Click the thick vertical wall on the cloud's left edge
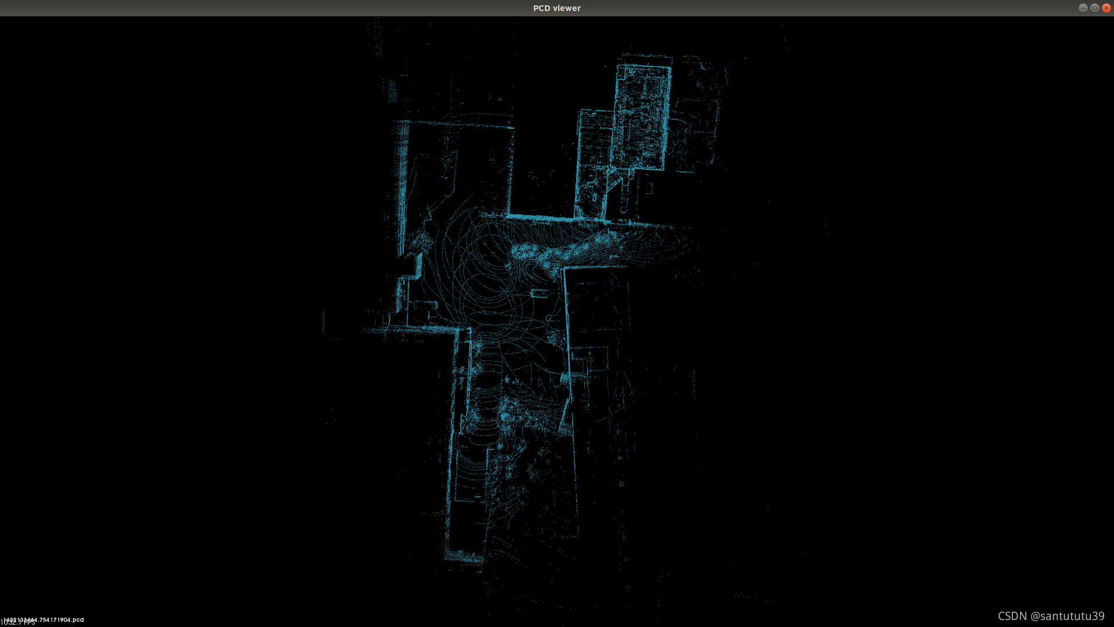Screen dimensions: 1114x627 402,186
